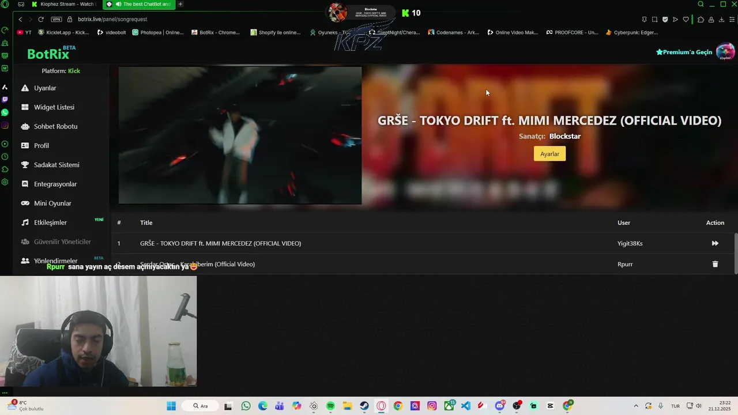Click the Title column header
738x415 pixels.
click(x=146, y=222)
